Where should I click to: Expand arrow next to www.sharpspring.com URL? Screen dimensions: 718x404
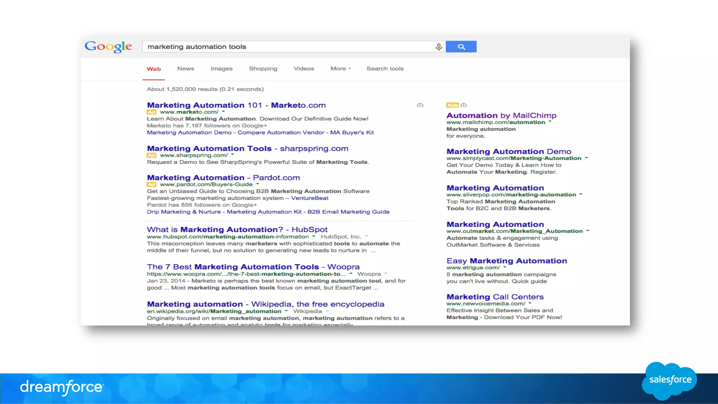[x=232, y=155]
